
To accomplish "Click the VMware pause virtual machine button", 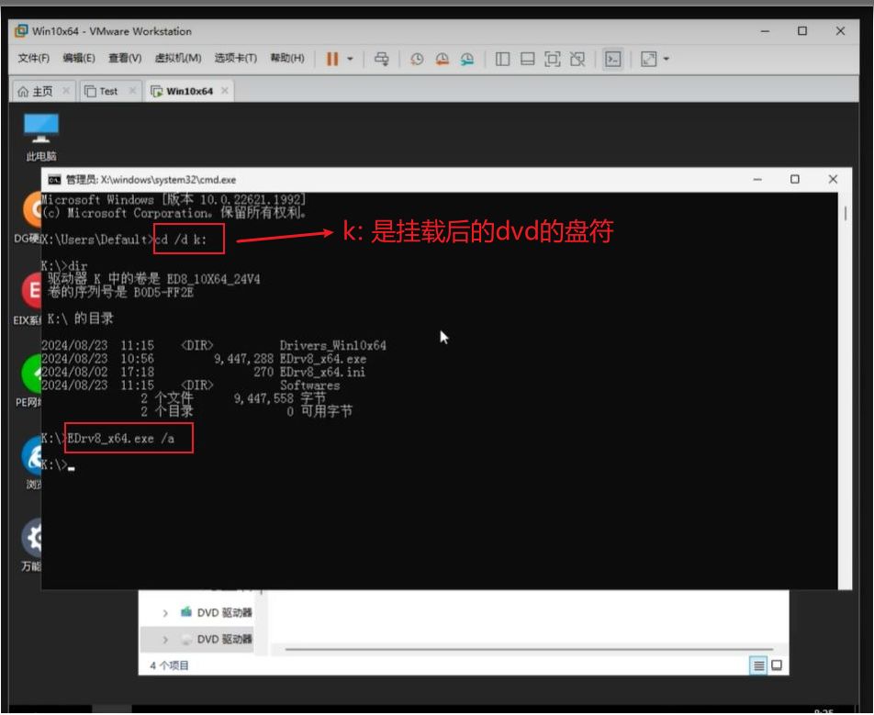I will pyautogui.click(x=331, y=59).
